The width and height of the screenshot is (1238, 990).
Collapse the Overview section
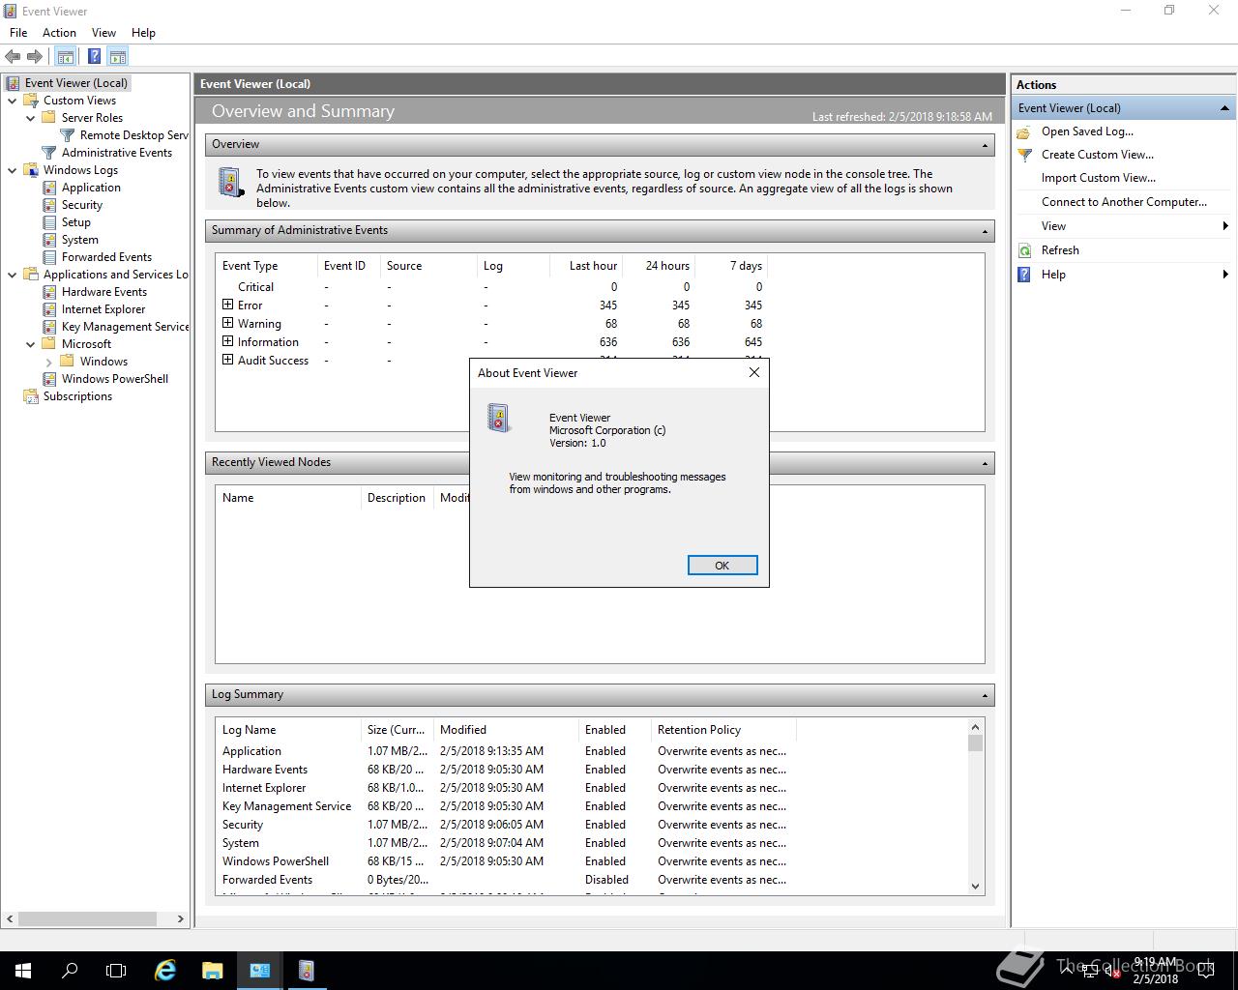985,145
